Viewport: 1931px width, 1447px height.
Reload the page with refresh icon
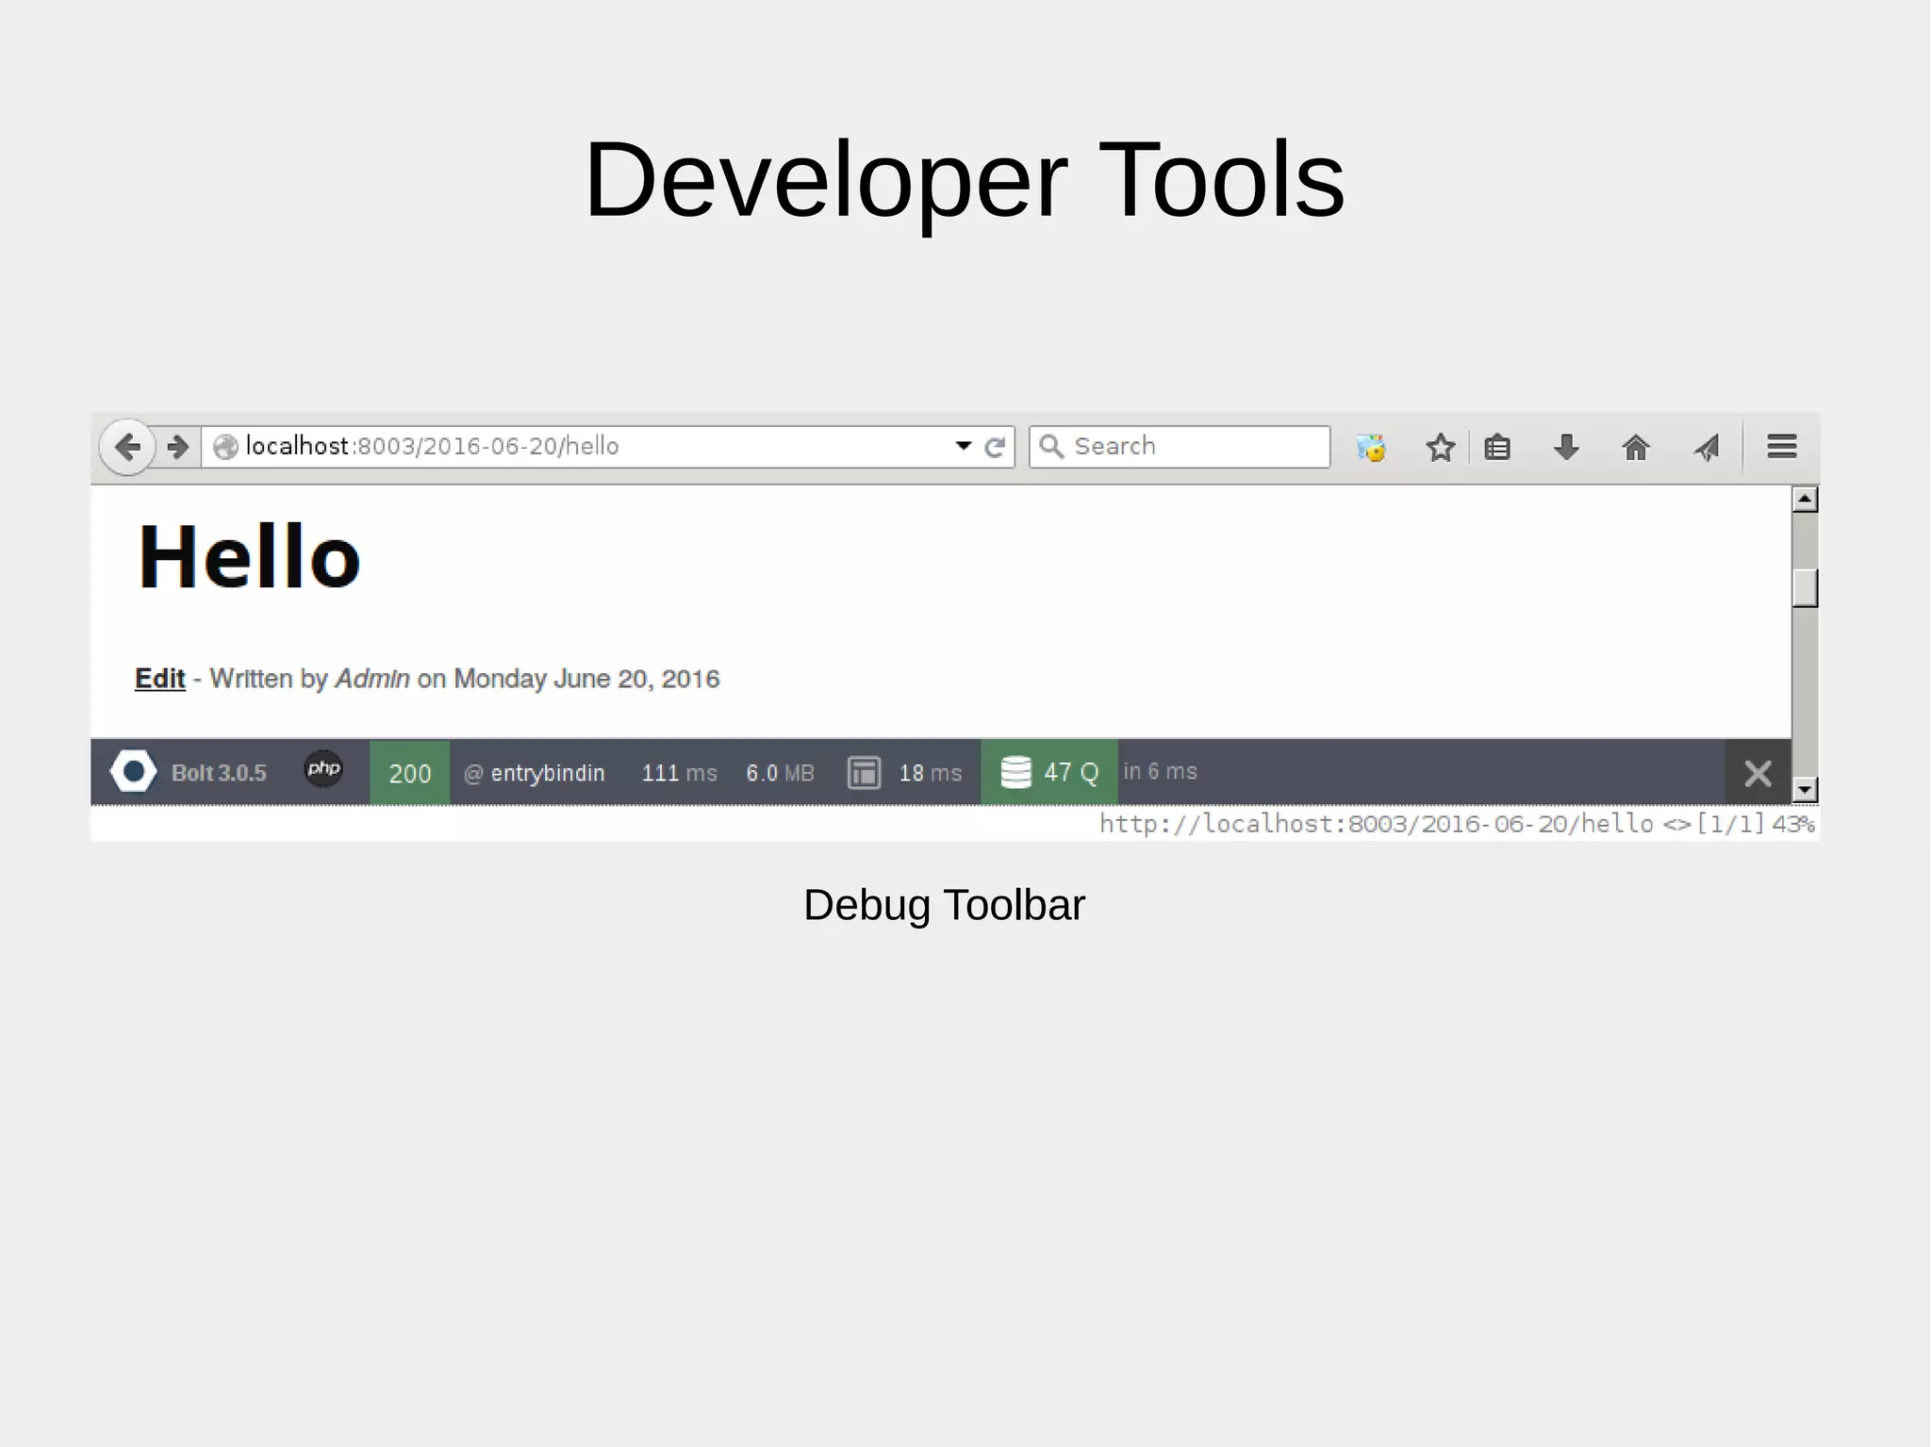(x=995, y=447)
